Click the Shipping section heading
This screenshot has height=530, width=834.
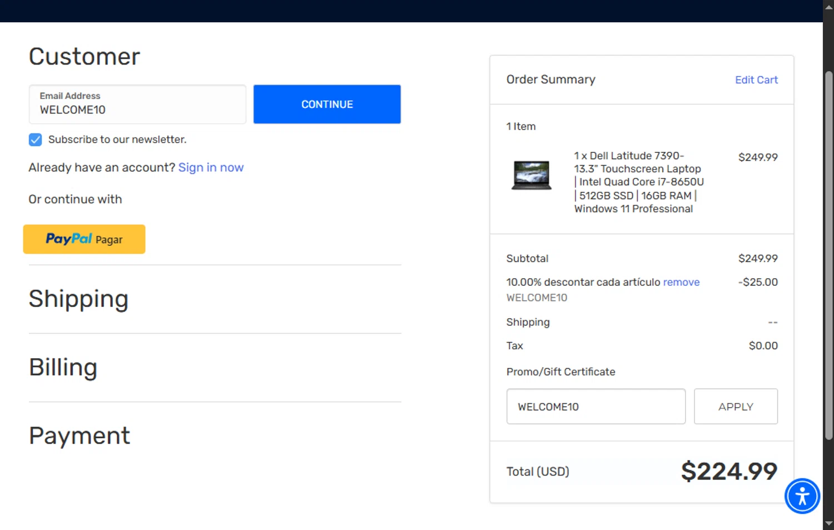click(78, 299)
